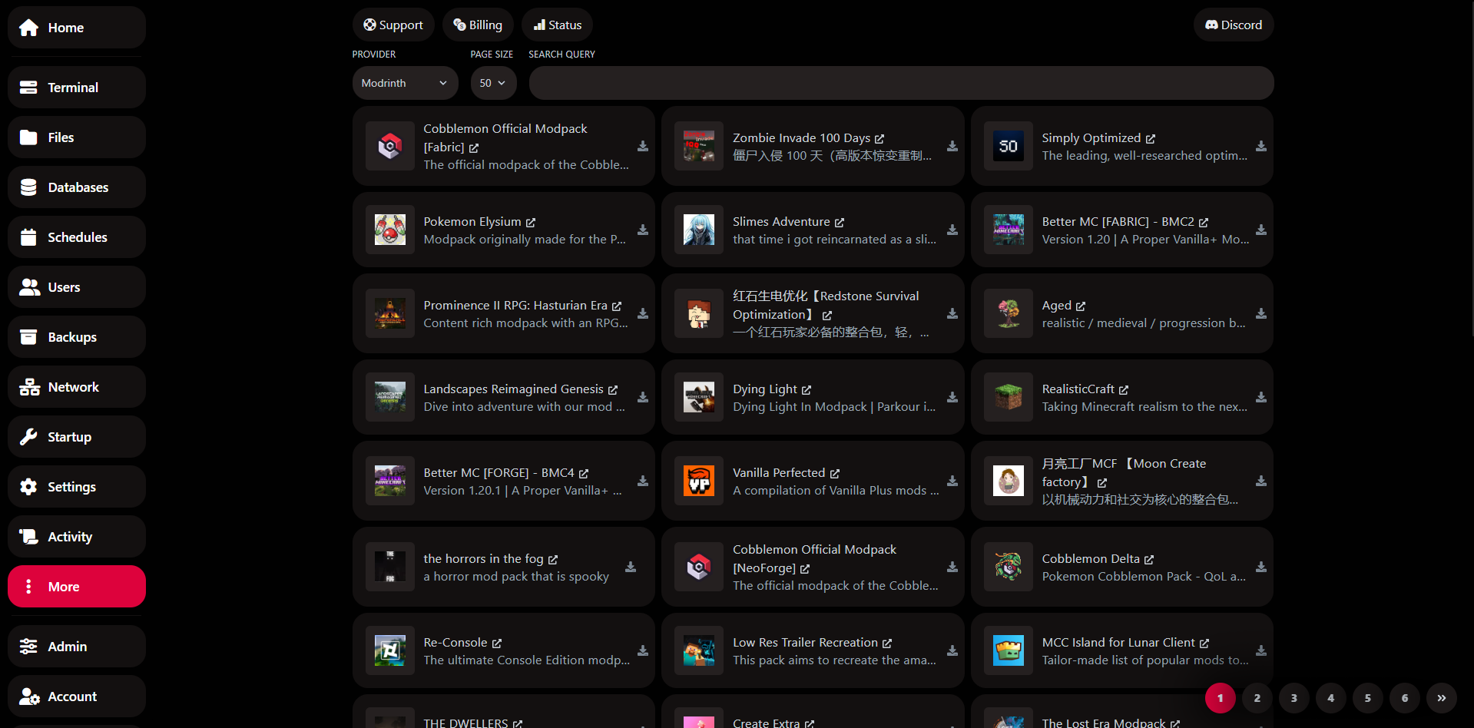Select current page 1 button
This screenshot has width=1474, height=728.
point(1221,698)
